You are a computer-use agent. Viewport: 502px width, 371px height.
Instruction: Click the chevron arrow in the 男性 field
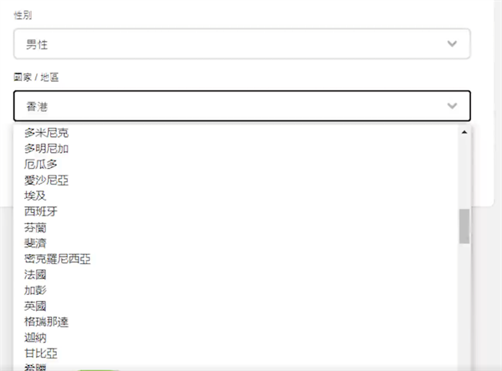(453, 43)
